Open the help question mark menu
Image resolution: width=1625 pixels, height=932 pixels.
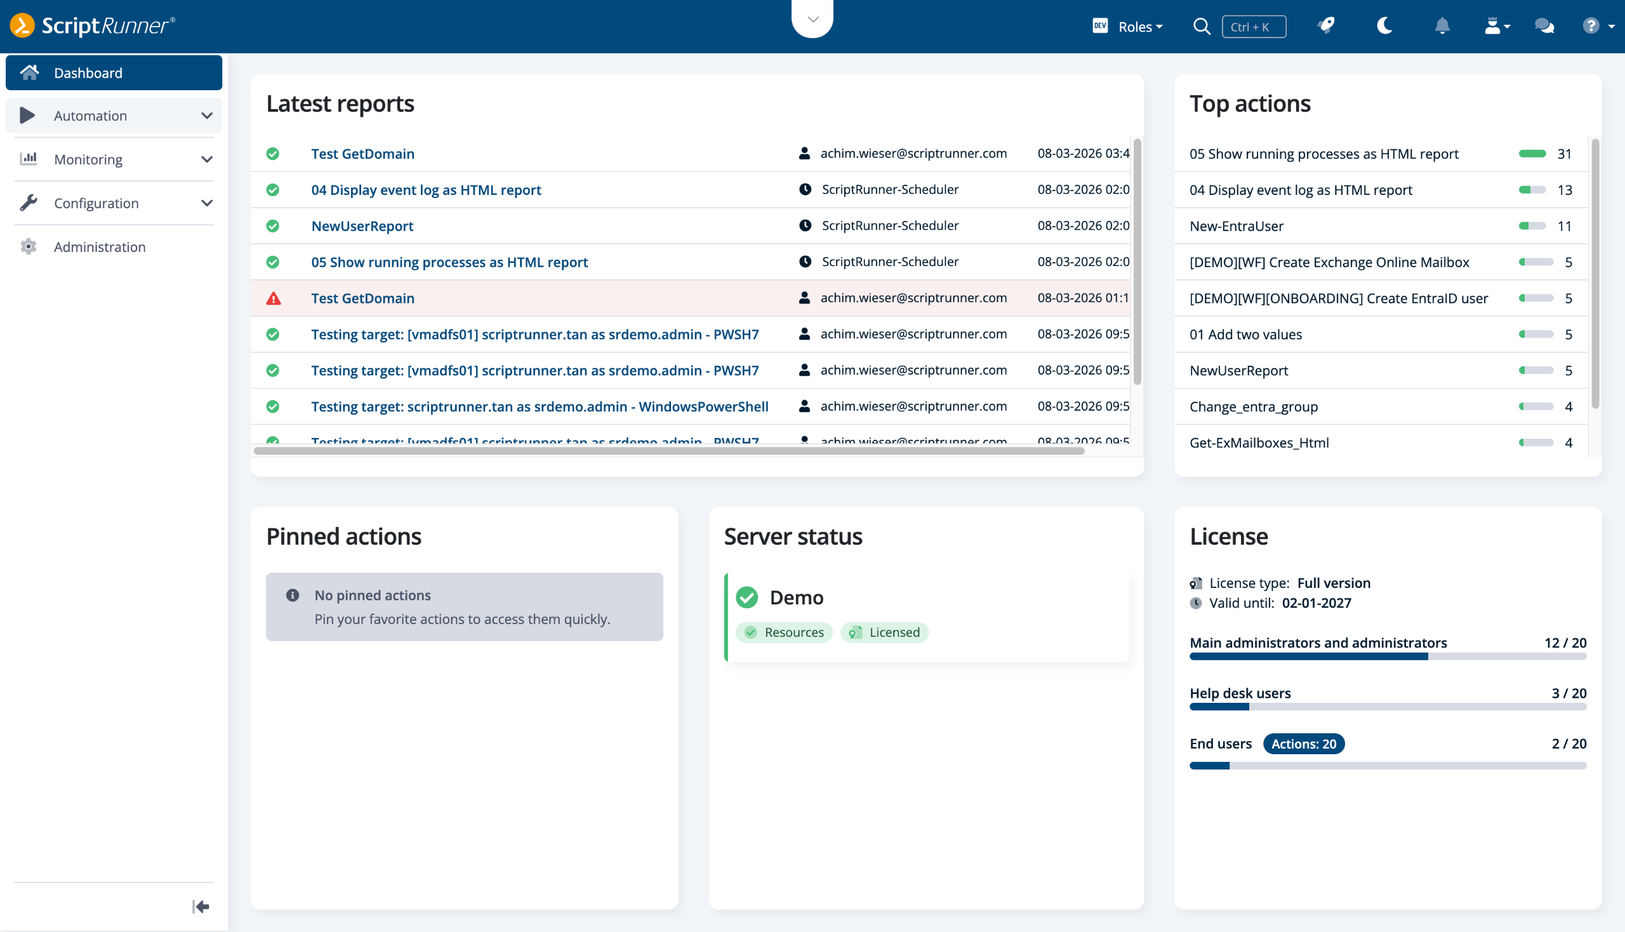(1598, 26)
